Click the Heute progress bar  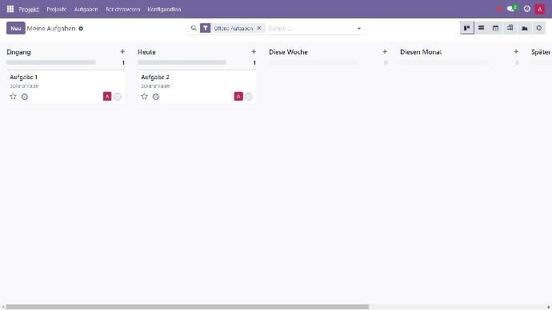pos(182,62)
